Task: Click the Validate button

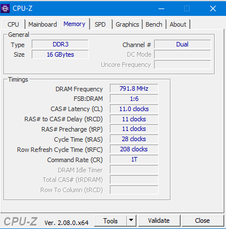Action: (x=159, y=220)
